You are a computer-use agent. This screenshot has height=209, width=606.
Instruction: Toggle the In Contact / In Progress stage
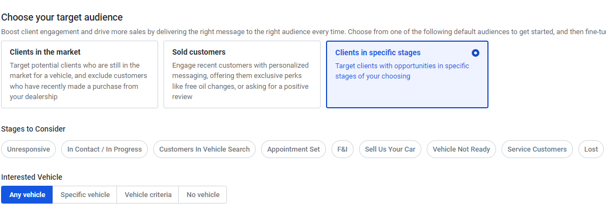pyautogui.click(x=105, y=149)
